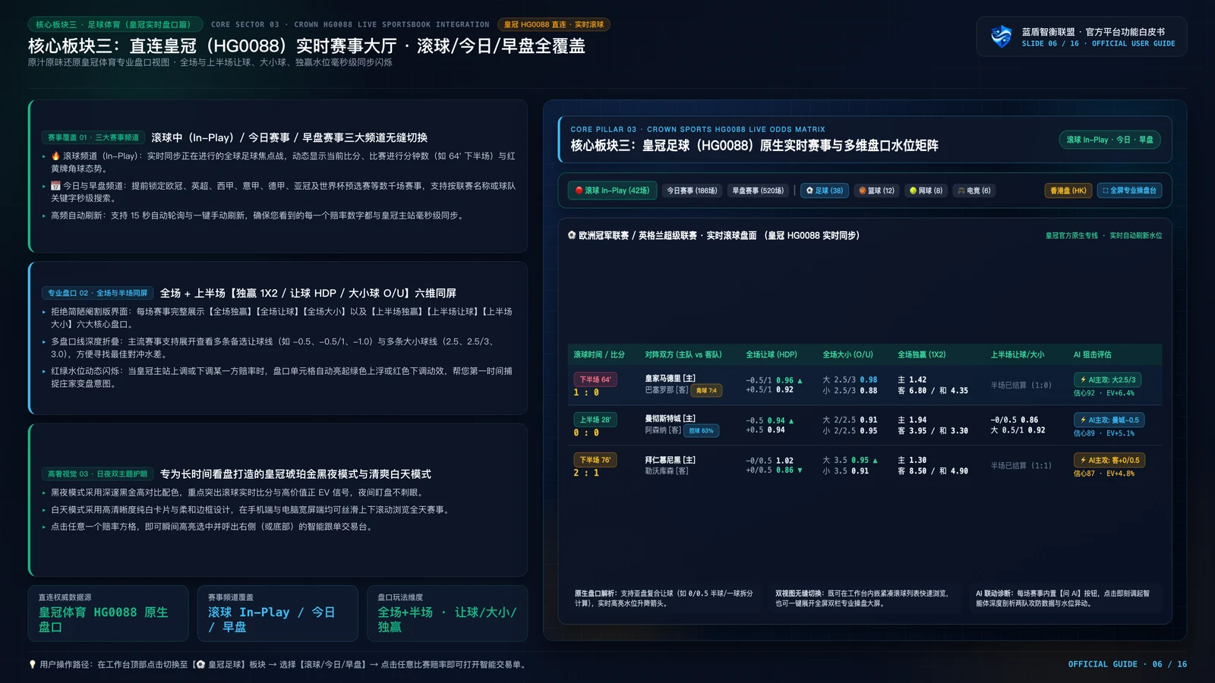The width and height of the screenshot is (1215, 683).
Task: Click the 控球 63% badge
Action: coord(701,430)
